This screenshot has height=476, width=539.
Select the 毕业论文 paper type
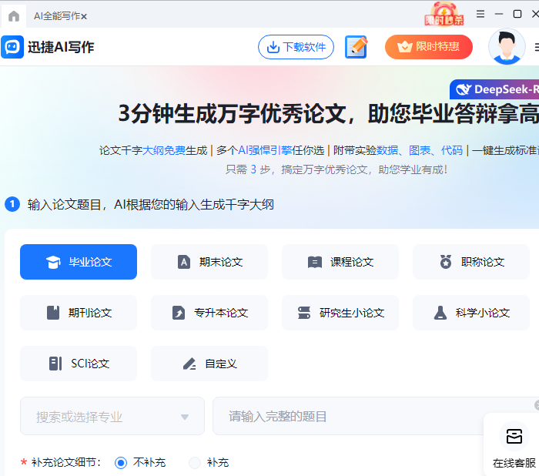point(79,262)
